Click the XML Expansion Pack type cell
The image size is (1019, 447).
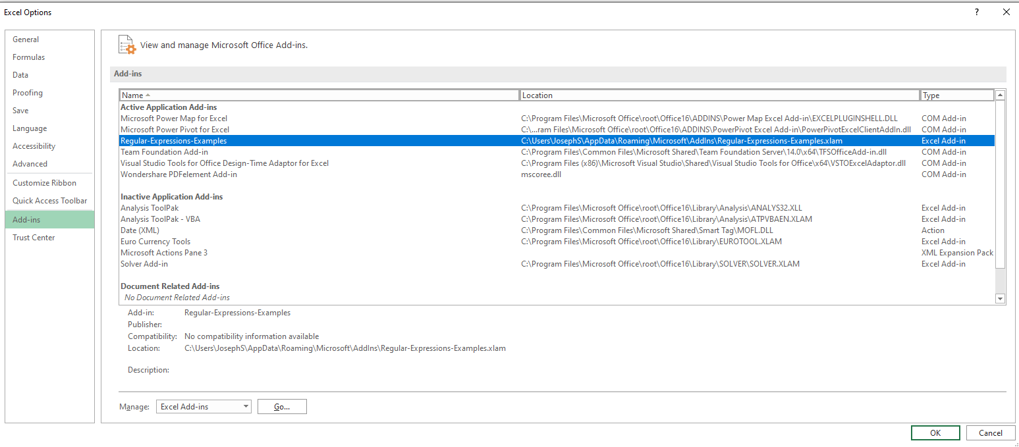pyautogui.click(x=957, y=253)
